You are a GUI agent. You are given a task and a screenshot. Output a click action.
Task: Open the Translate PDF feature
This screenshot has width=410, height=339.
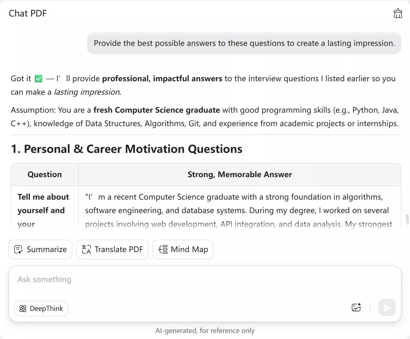[x=112, y=249]
